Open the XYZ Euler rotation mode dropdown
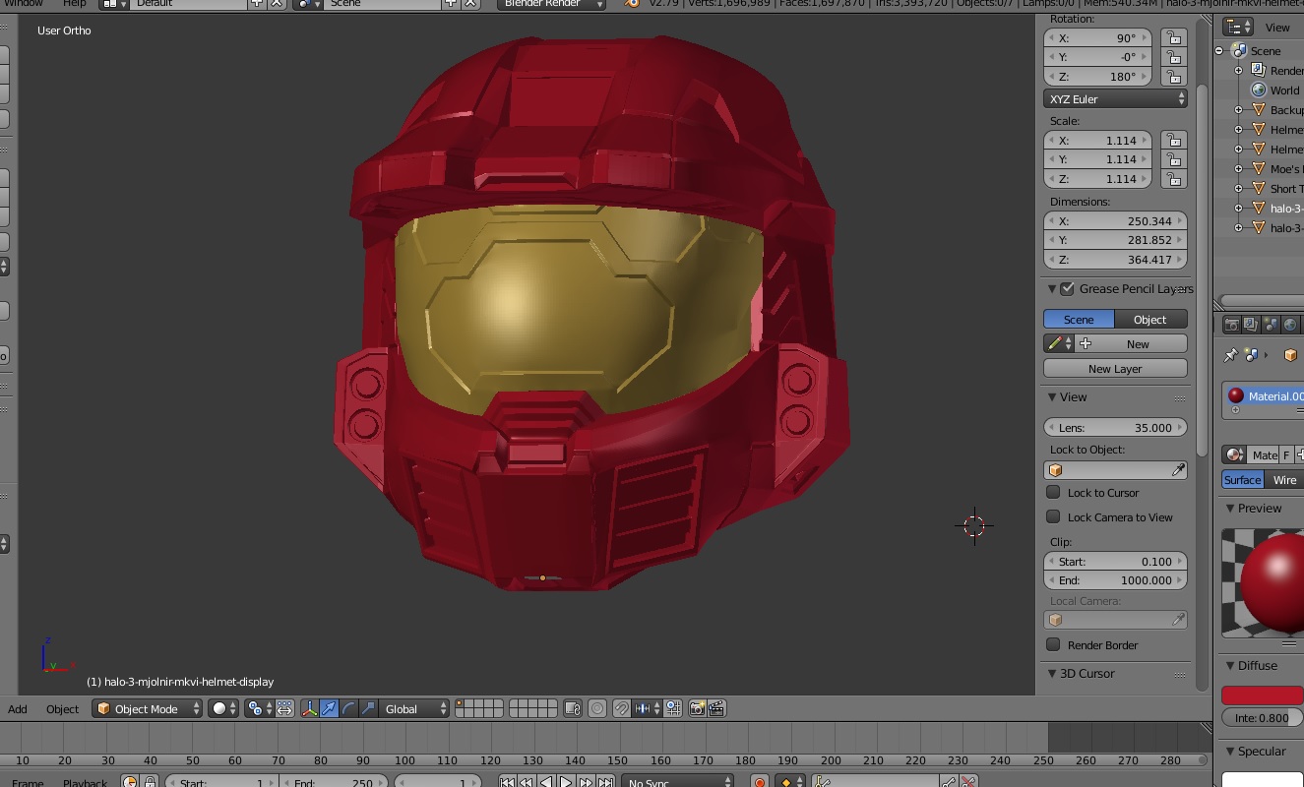The width and height of the screenshot is (1304, 787). (x=1115, y=98)
